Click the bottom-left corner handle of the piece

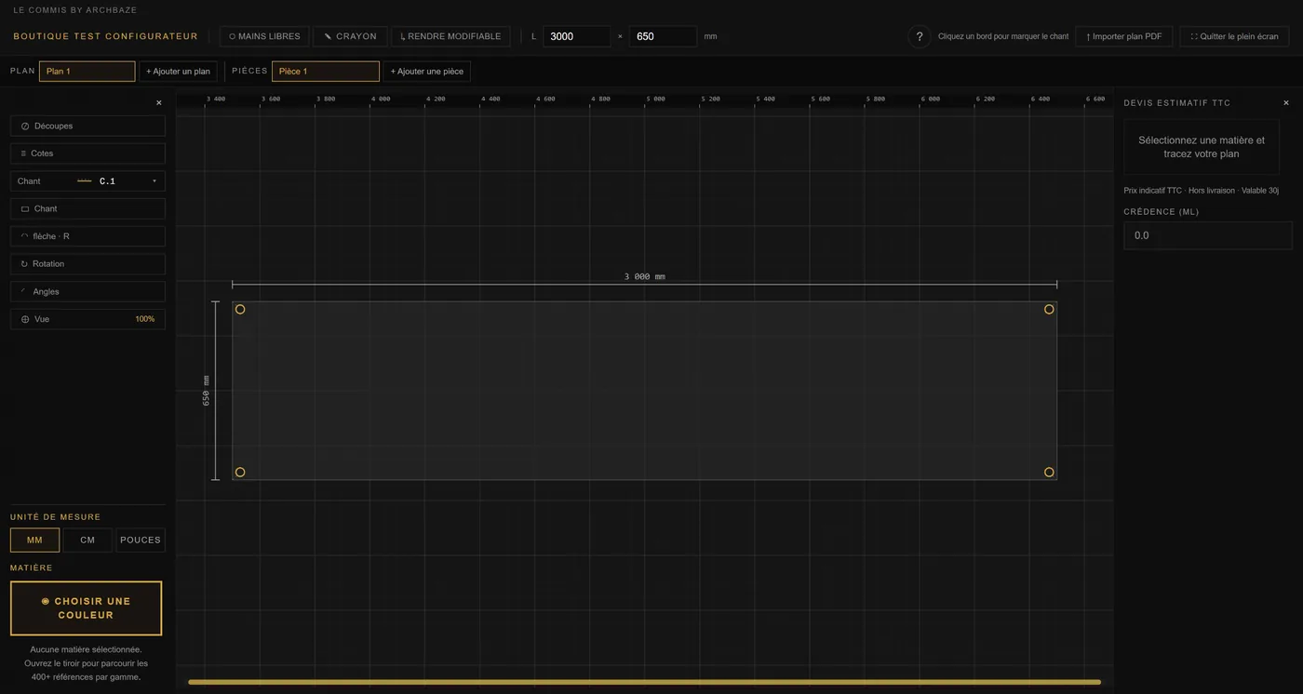tap(240, 473)
